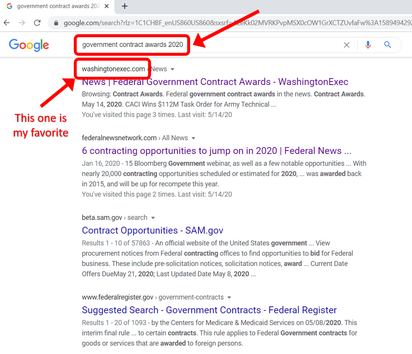
Task: Click the 'You've visited this page 3 times' note
Action: click(x=157, y=115)
